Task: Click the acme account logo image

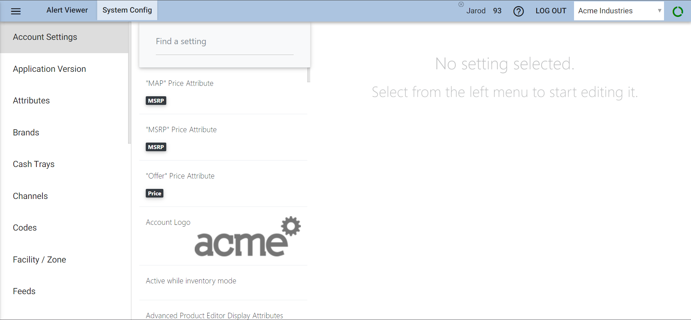Action: point(247,237)
